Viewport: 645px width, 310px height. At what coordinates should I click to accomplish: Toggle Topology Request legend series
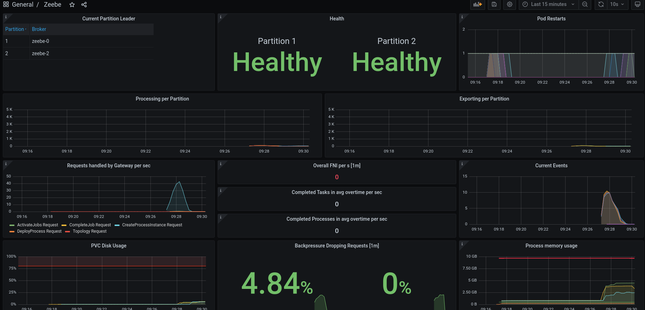pyautogui.click(x=90, y=231)
